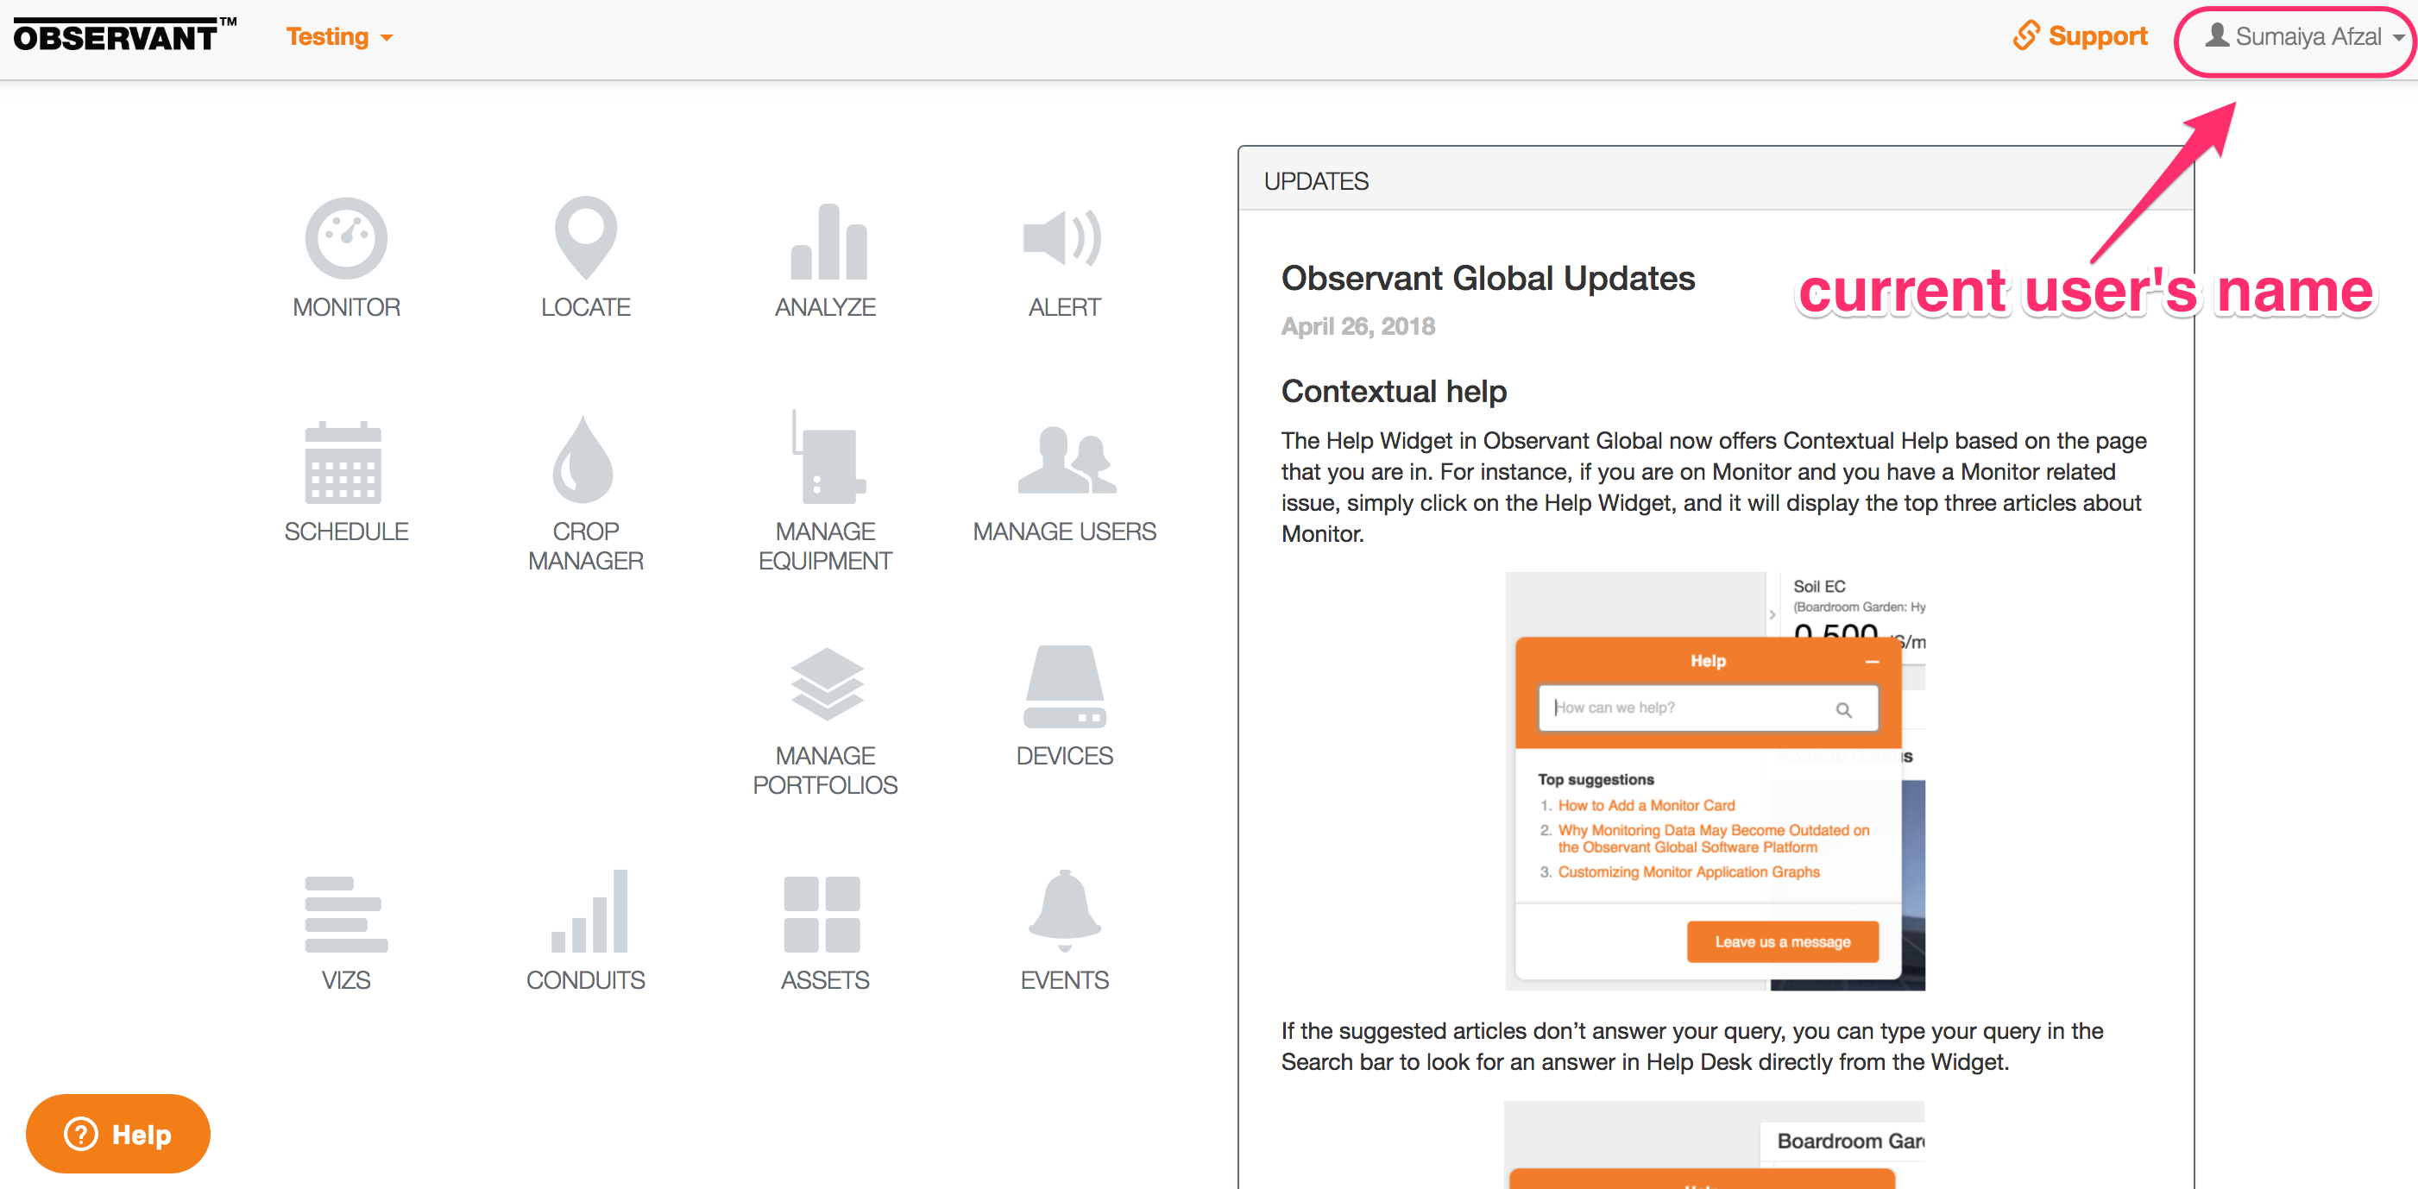Click the orange Help widget bubble

(x=116, y=1134)
